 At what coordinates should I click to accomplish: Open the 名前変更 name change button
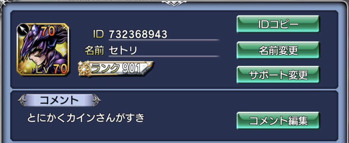pyautogui.click(x=278, y=50)
